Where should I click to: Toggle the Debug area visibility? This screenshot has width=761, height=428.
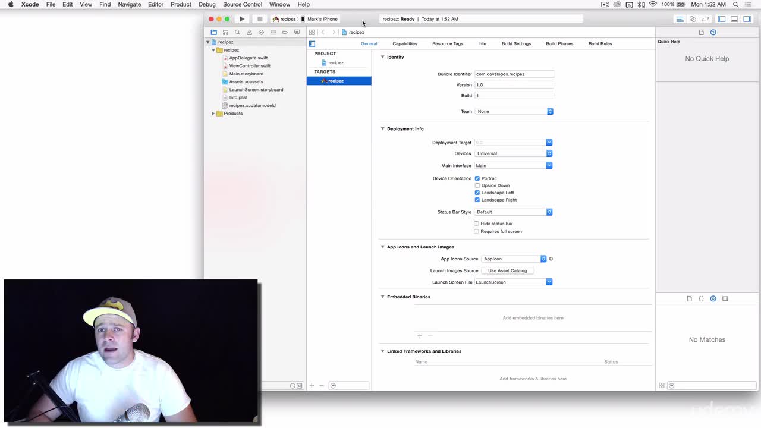[734, 19]
